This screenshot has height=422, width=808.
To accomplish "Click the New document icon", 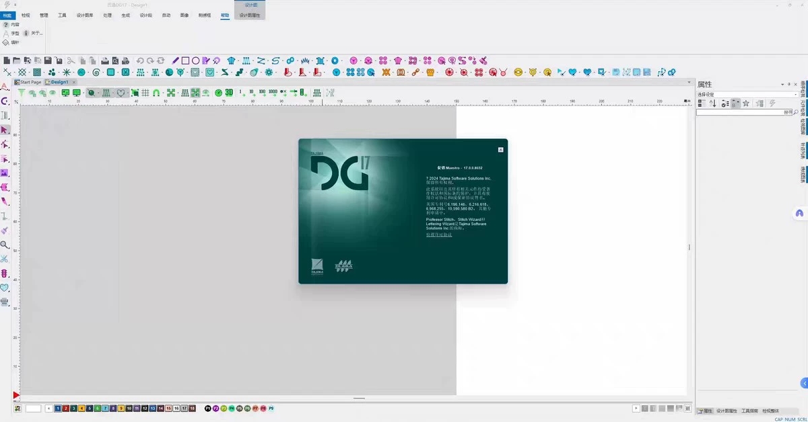I will (7, 60).
